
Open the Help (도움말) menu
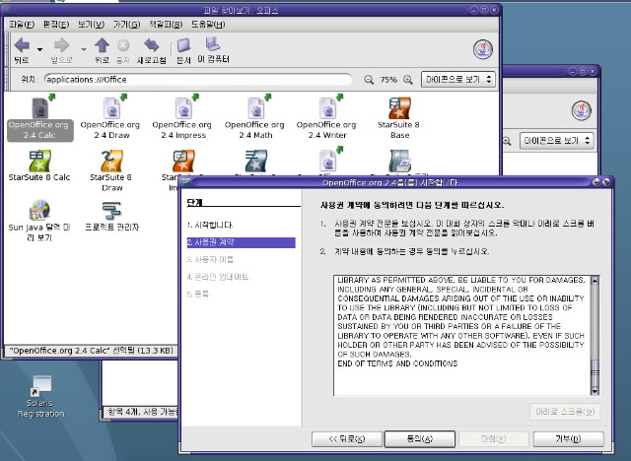click(x=208, y=25)
